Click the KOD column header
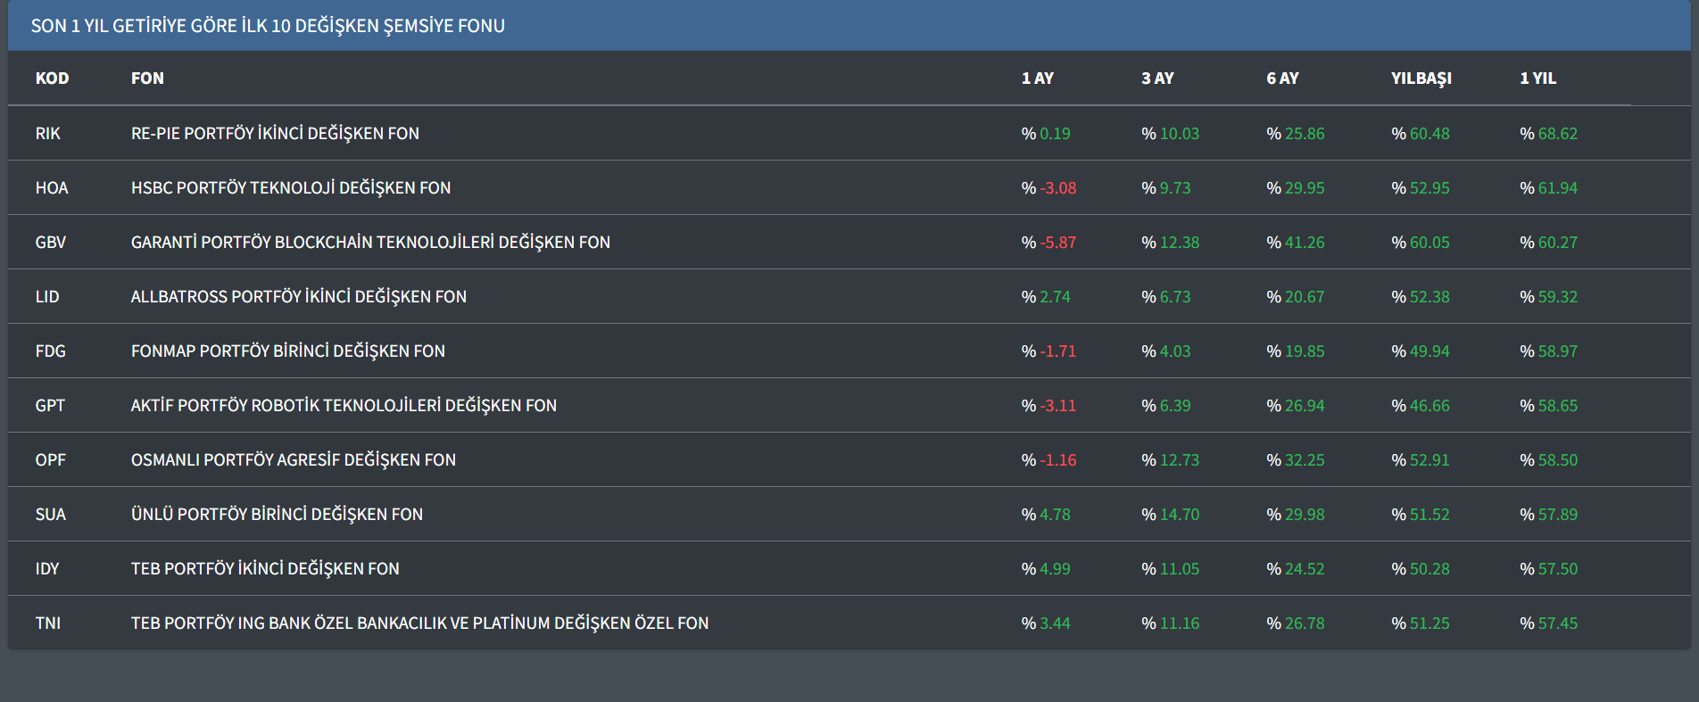This screenshot has width=1699, height=702. pos(52,78)
